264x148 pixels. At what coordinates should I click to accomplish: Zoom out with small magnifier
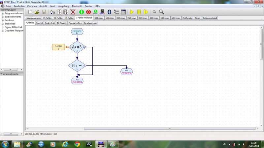pos(154,12)
